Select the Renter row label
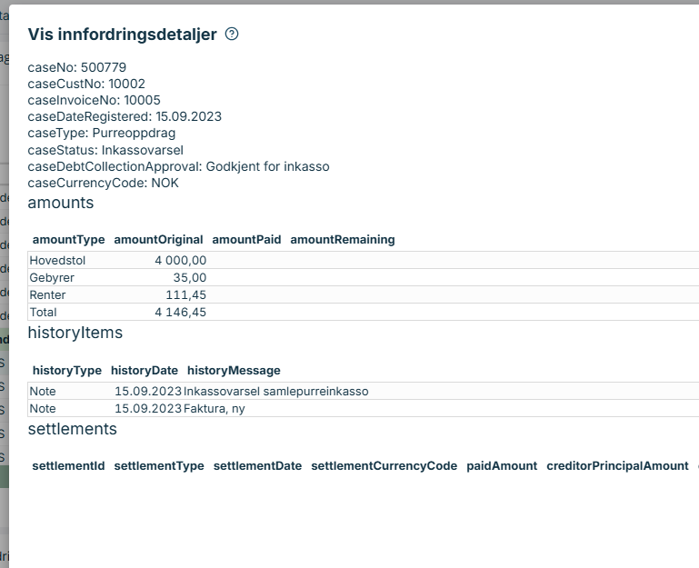This screenshot has height=568, width=699. tap(47, 295)
